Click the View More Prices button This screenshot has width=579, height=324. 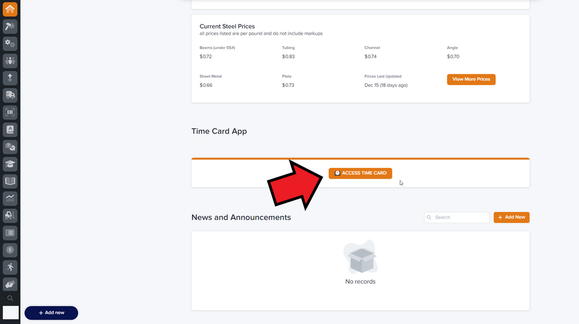tap(471, 79)
